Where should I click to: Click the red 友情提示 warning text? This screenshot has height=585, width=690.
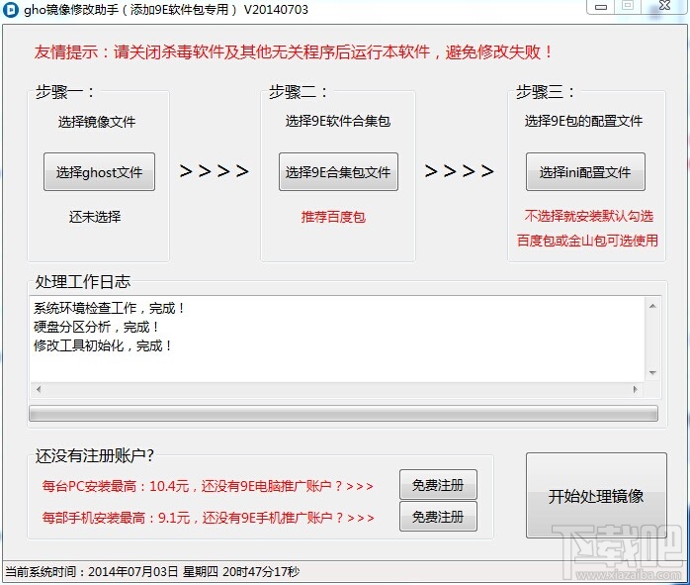pos(293,52)
